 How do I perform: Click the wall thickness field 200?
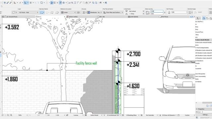click(179, 12)
